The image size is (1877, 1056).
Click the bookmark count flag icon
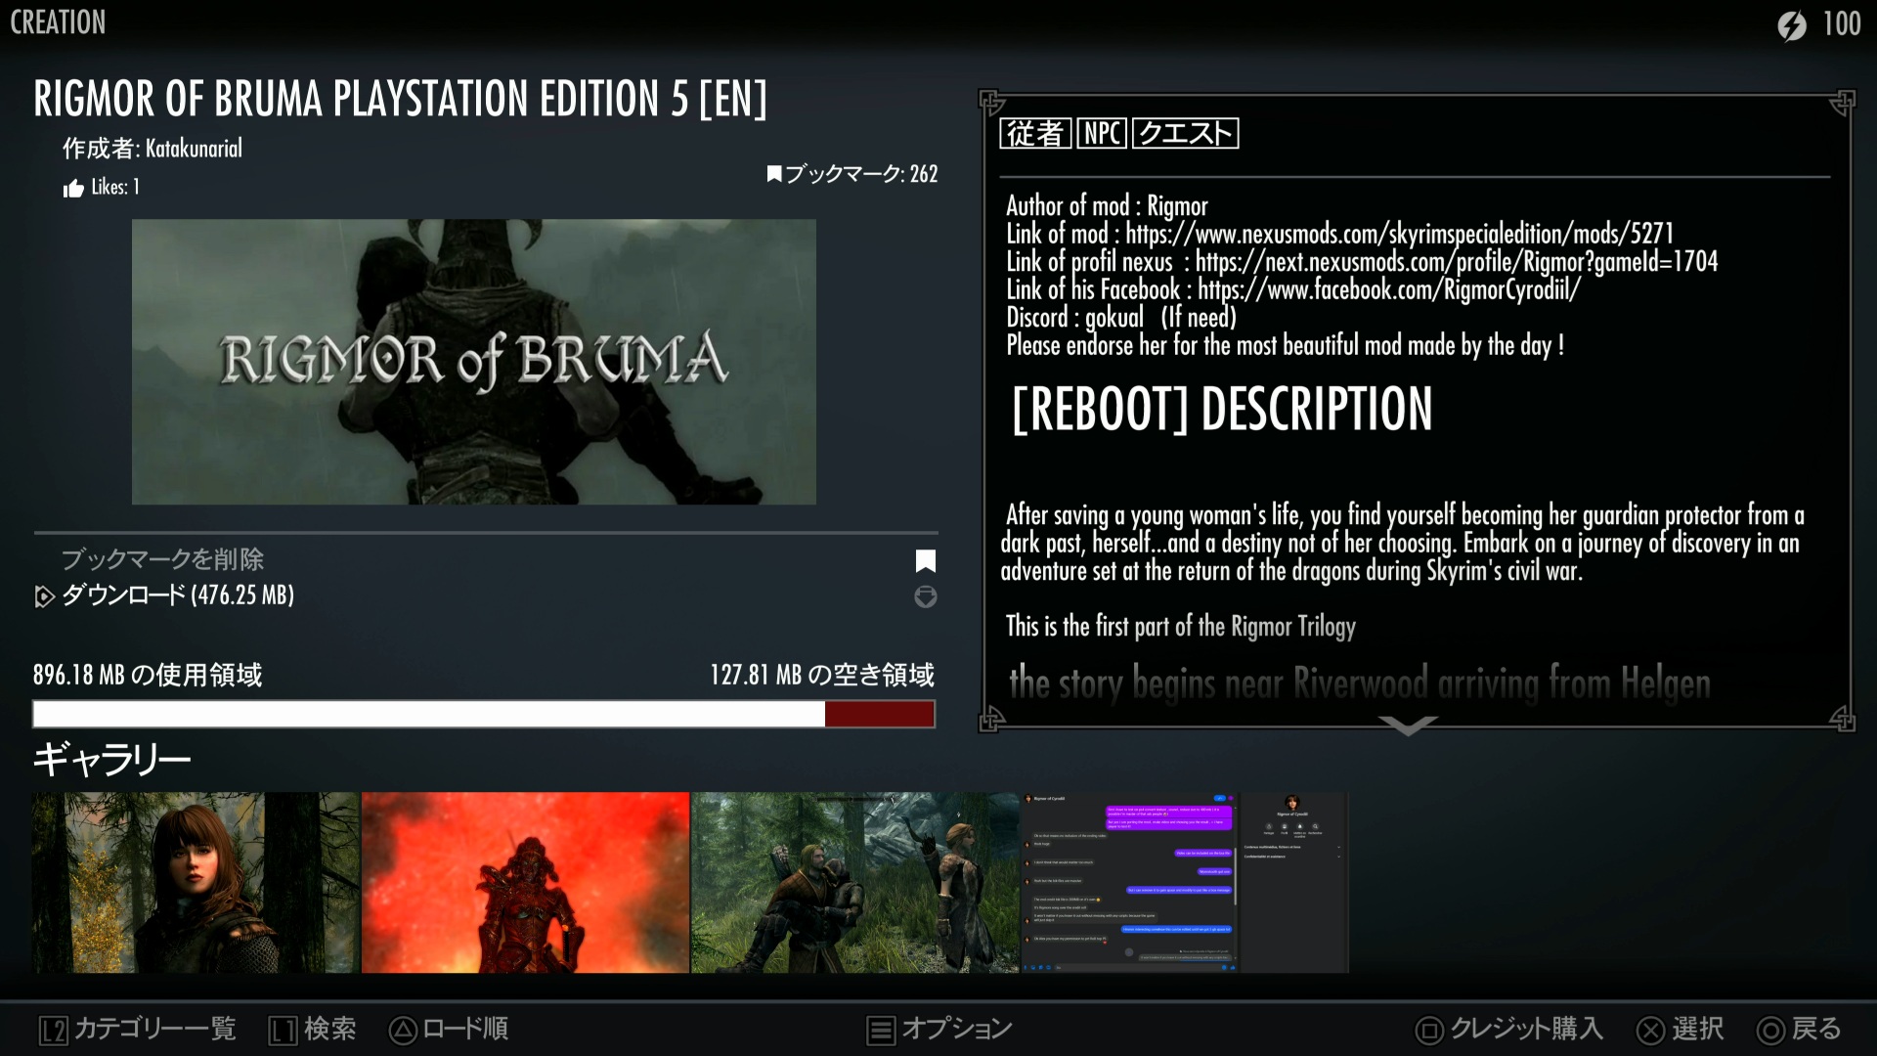point(774,174)
